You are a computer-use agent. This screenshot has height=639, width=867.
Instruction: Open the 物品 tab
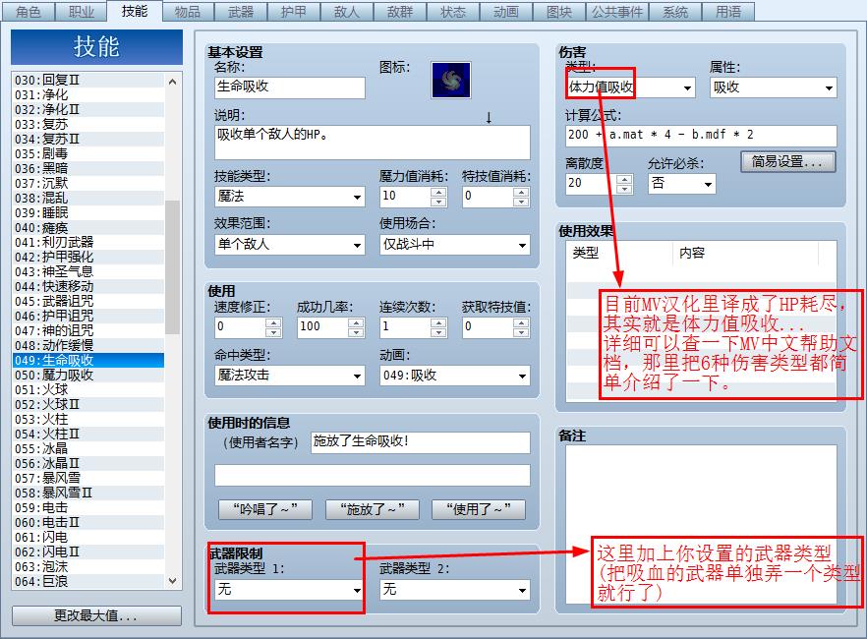188,12
